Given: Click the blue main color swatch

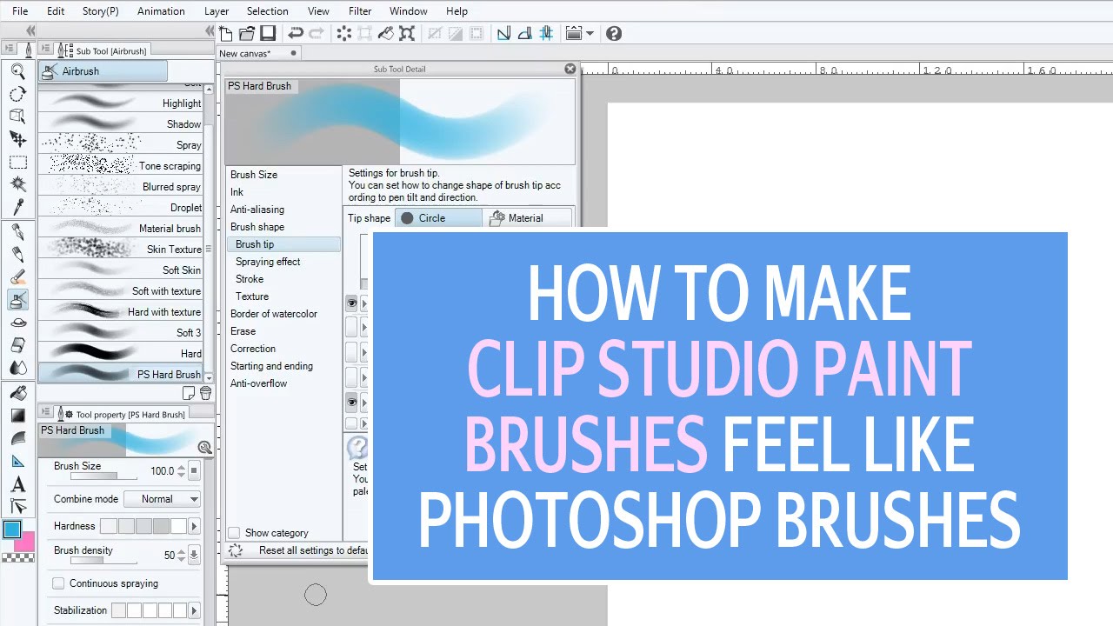Looking at the screenshot, I should (12, 529).
